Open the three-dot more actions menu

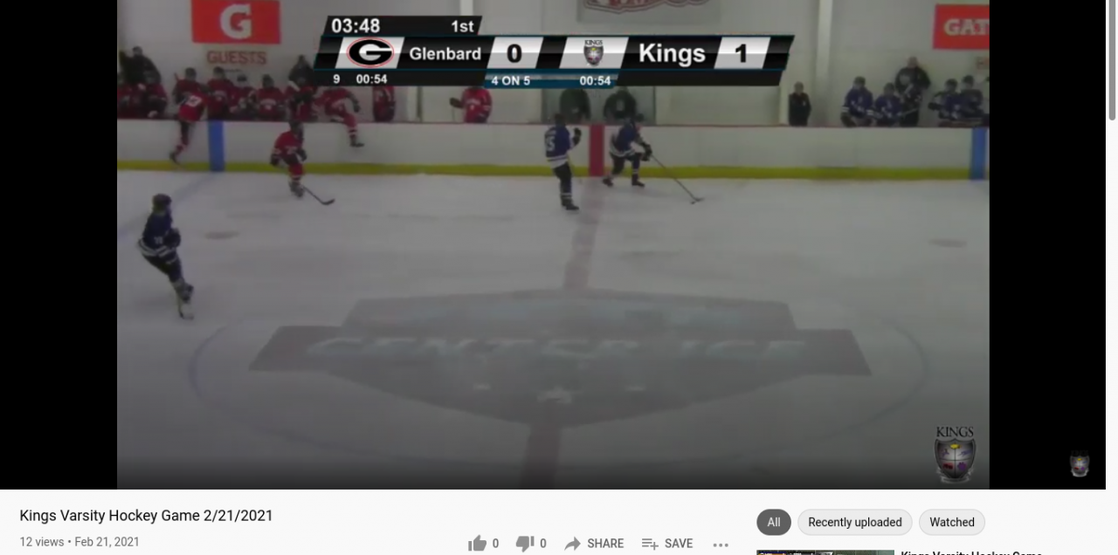(721, 544)
